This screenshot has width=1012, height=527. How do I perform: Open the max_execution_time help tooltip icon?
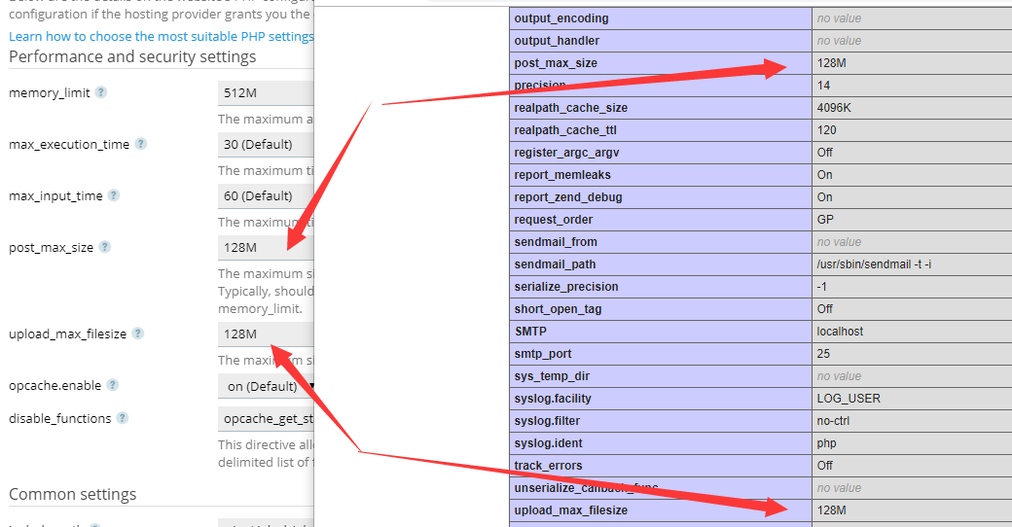point(141,144)
